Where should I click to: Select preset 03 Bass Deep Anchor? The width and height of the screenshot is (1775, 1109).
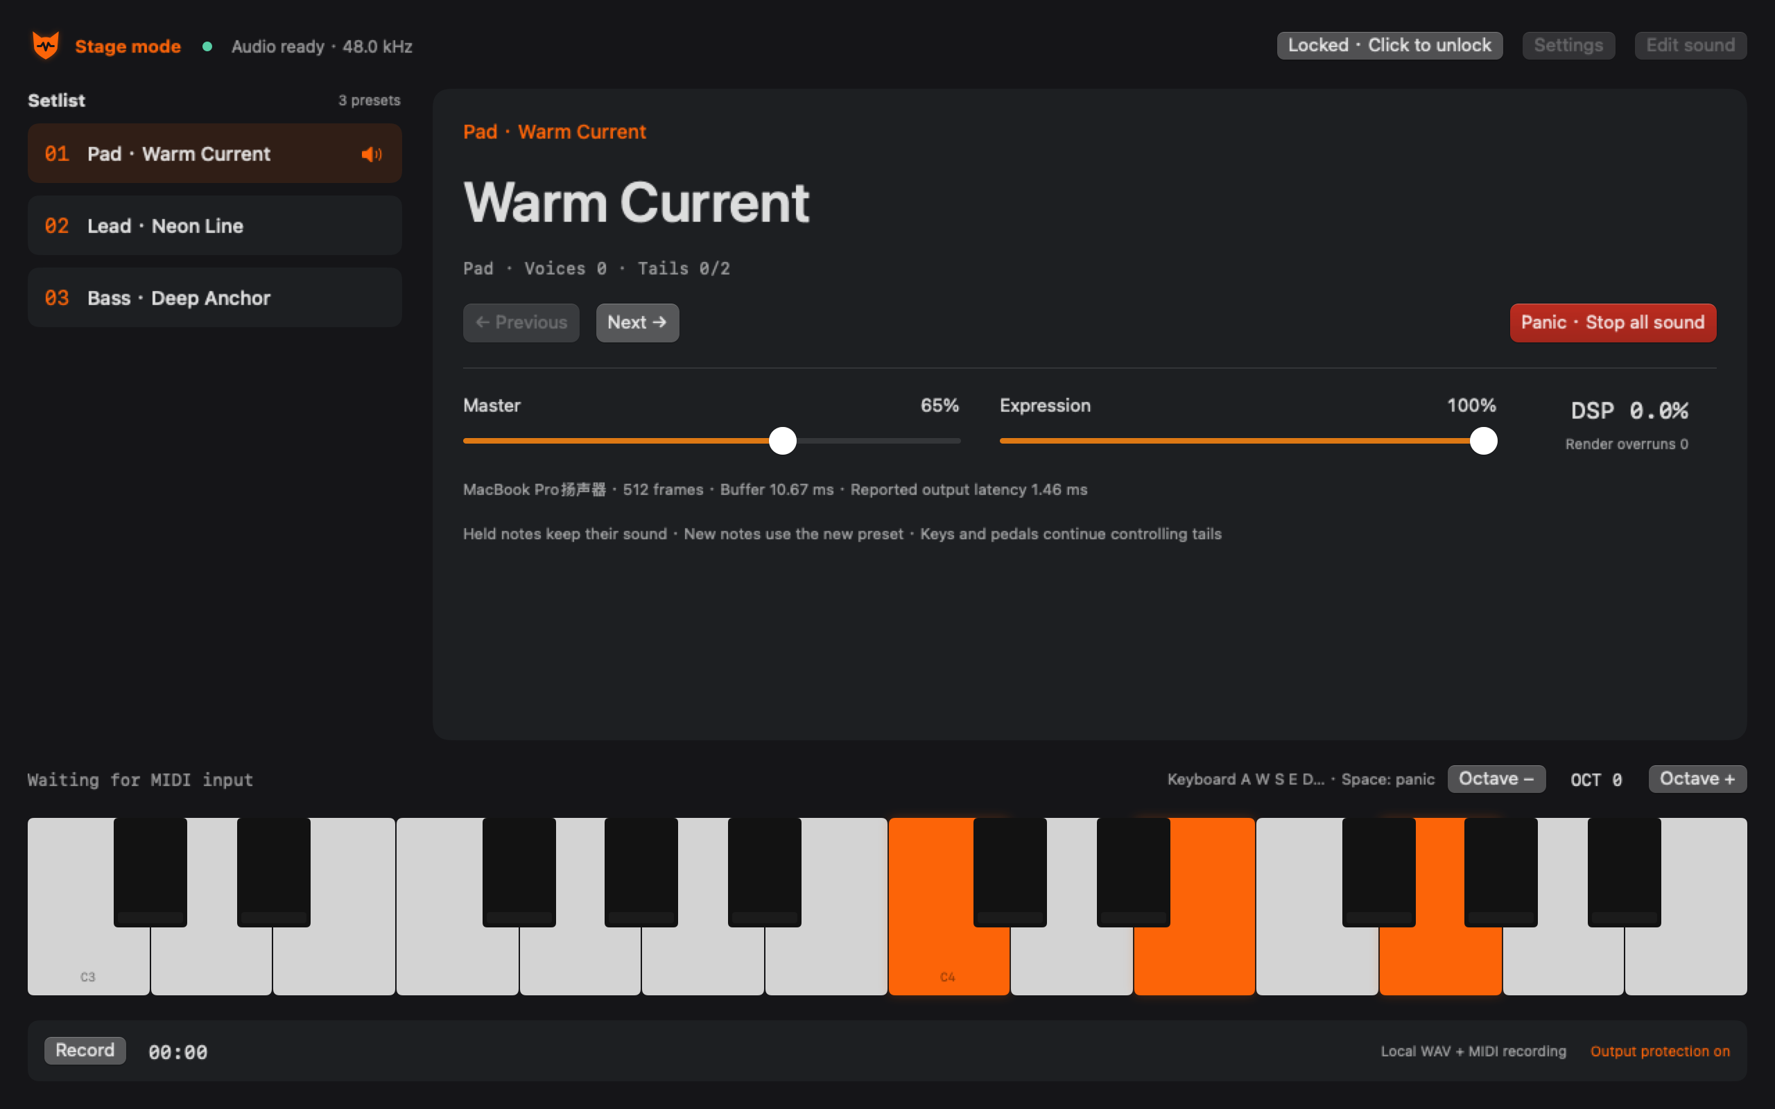215,297
